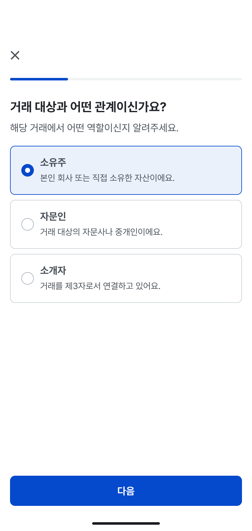Click the 소유주 option title

click(53, 162)
